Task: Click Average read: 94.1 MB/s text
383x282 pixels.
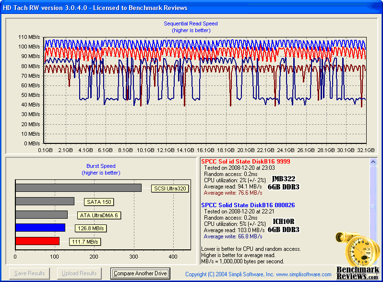Action: point(233,187)
